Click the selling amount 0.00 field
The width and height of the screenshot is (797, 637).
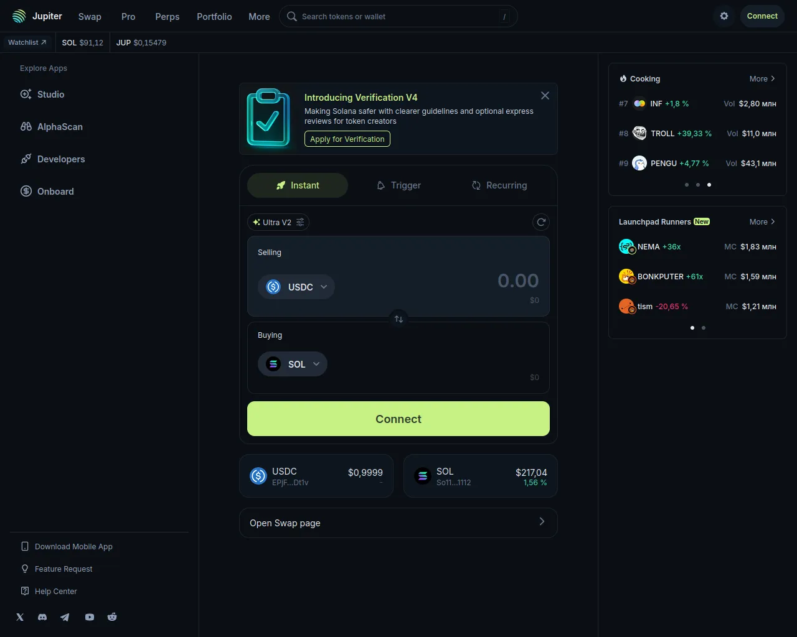coord(518,281)
